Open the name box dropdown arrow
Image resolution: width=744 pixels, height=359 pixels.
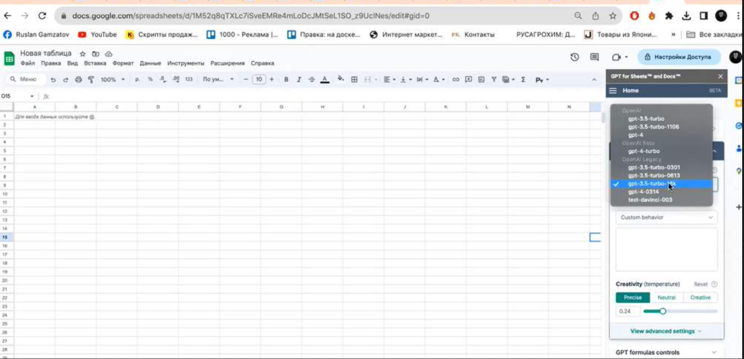point(32,96)
